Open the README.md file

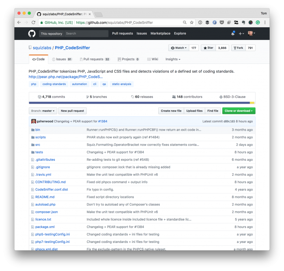(x=45, y=197)
